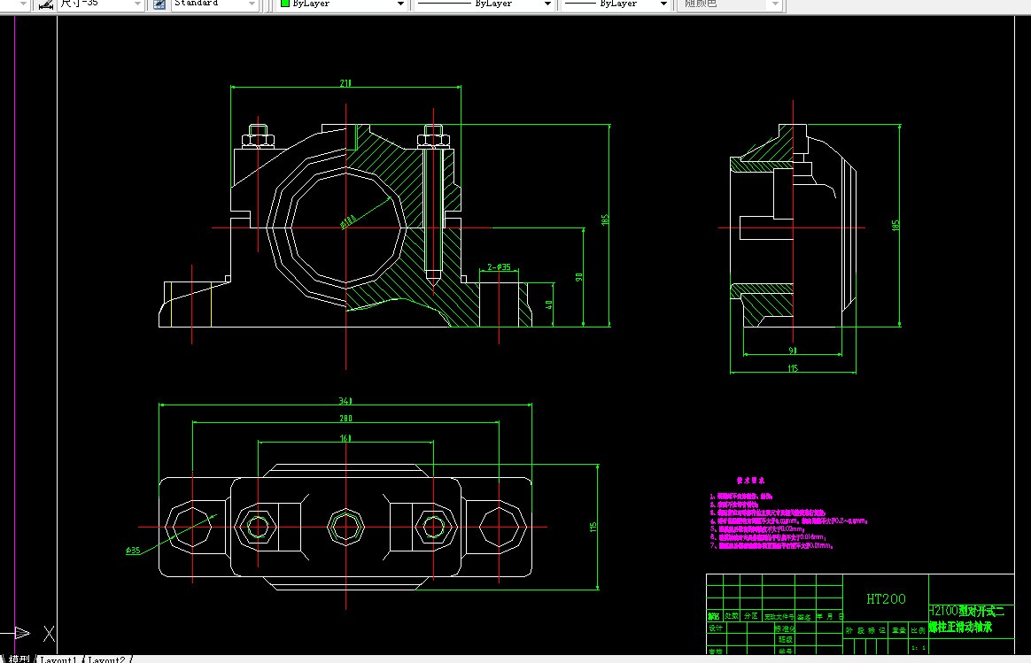
Task: Select the 90 height dimension text
Action: click(x=578, y=277)
